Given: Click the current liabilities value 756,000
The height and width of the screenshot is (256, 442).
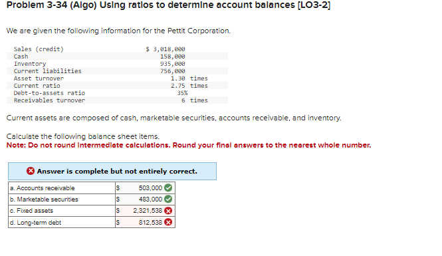Looking at the screenshot, I should [173, 71].
